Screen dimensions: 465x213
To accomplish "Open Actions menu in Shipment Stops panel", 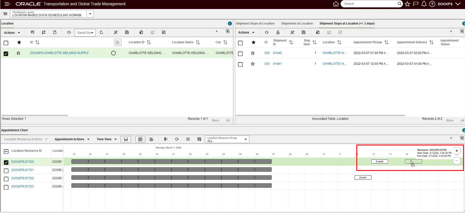I will pyautogui.click(x=246, y=32).
